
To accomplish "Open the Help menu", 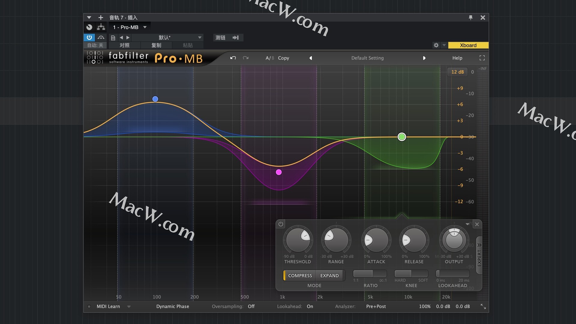I will [457, 58].
